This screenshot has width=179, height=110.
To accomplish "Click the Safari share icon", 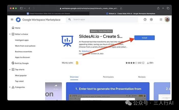I will [158, 8].
